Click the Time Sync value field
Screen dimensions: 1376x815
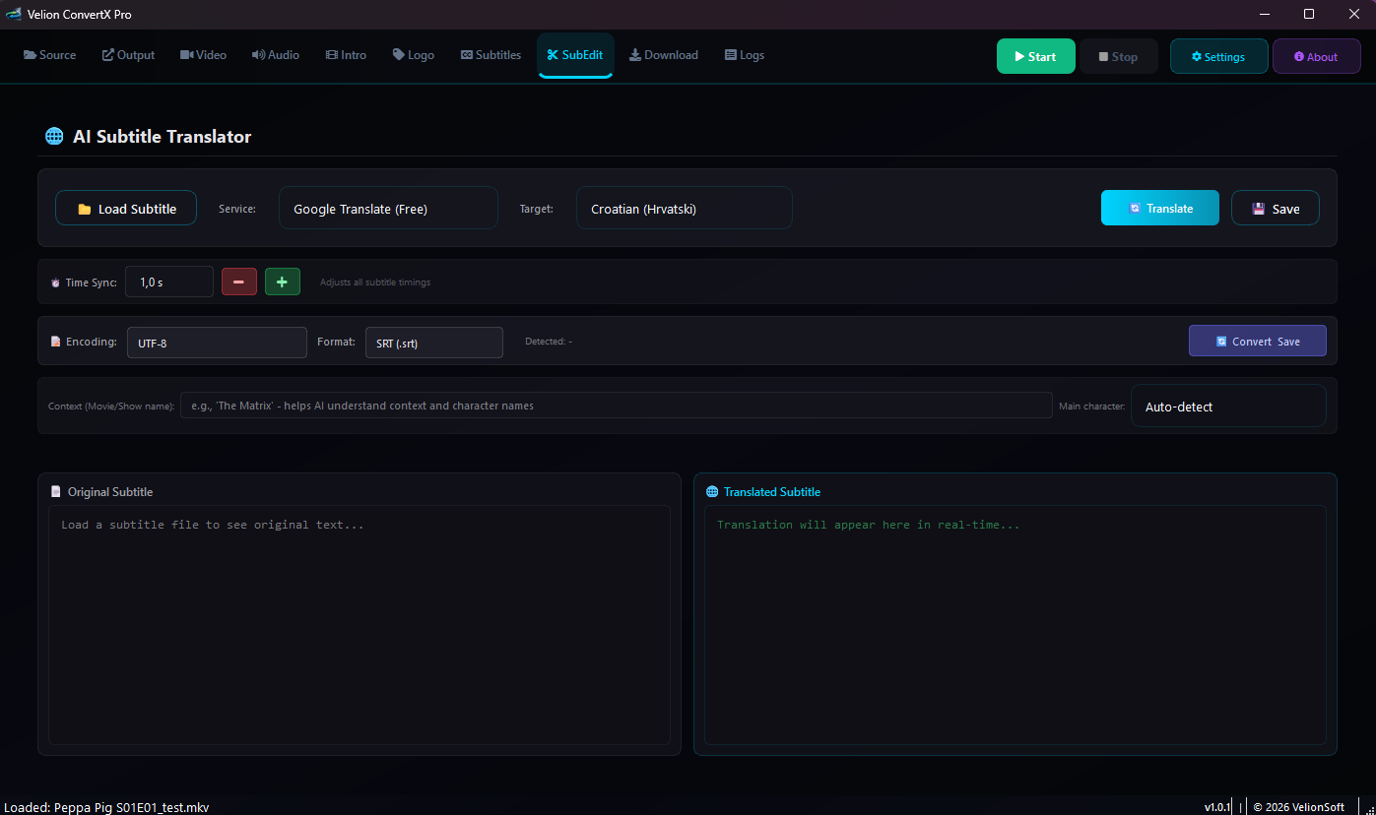[169, 282]
